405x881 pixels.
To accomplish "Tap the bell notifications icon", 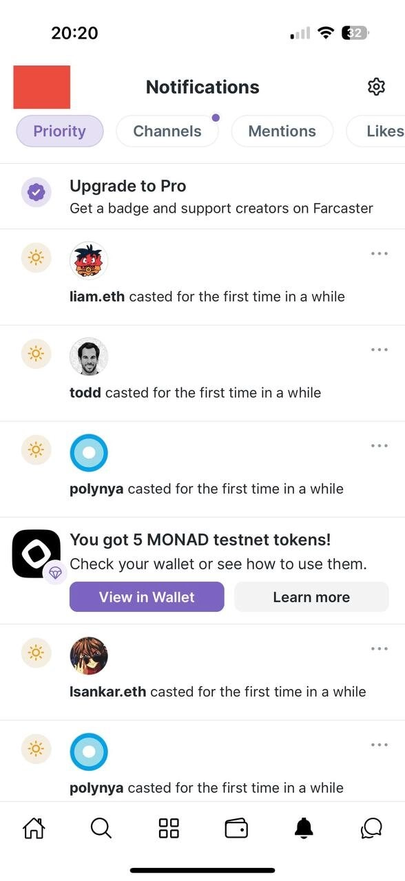I will pyautogui.click(x=304, y=828).
